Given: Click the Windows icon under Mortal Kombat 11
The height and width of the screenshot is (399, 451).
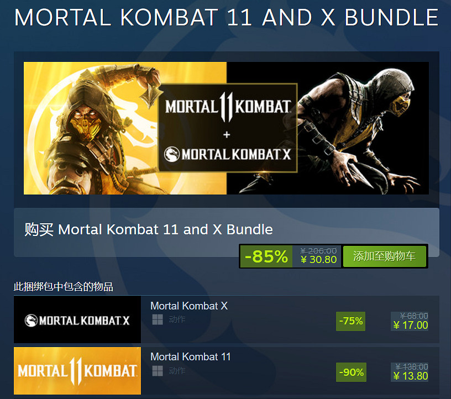Looking at the screenshot, I should point(158,371).
